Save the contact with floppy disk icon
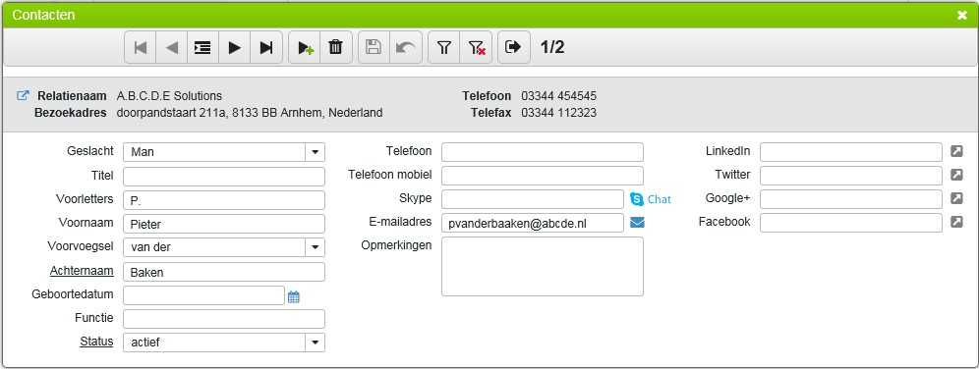 click(x=374, y=47)
